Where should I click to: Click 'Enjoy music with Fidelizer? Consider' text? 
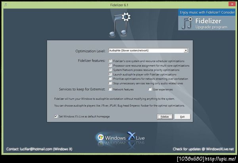point(207,12)
